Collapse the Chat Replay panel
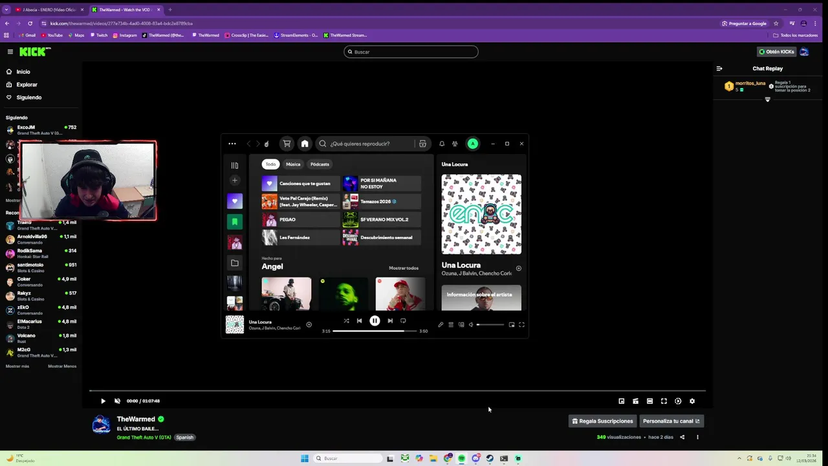 click(x=719, y=69)
